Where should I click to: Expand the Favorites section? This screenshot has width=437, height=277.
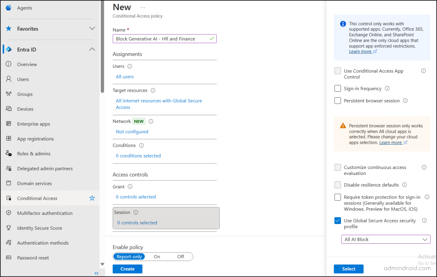92,29
